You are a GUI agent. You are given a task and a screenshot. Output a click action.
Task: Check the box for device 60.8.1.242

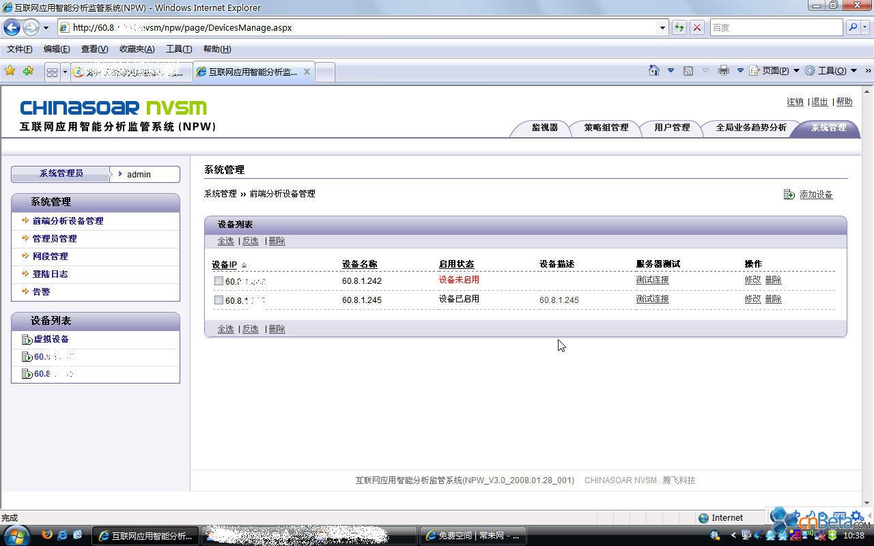(218, 281)
